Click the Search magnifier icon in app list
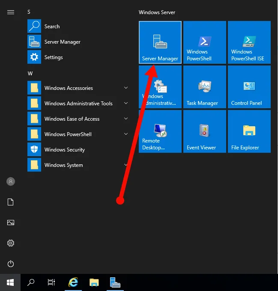This screenshot has width=278, height=291. [x=34, y=26]
